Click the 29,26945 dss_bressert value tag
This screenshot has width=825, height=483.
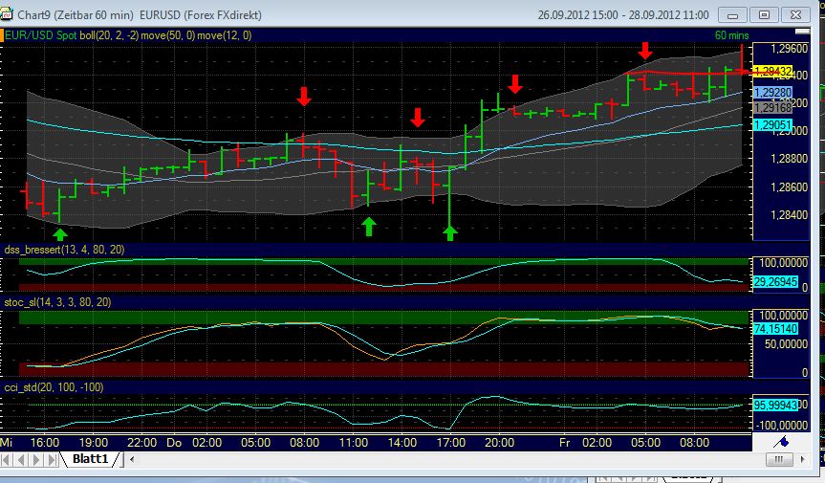click(x=775, y=282)
